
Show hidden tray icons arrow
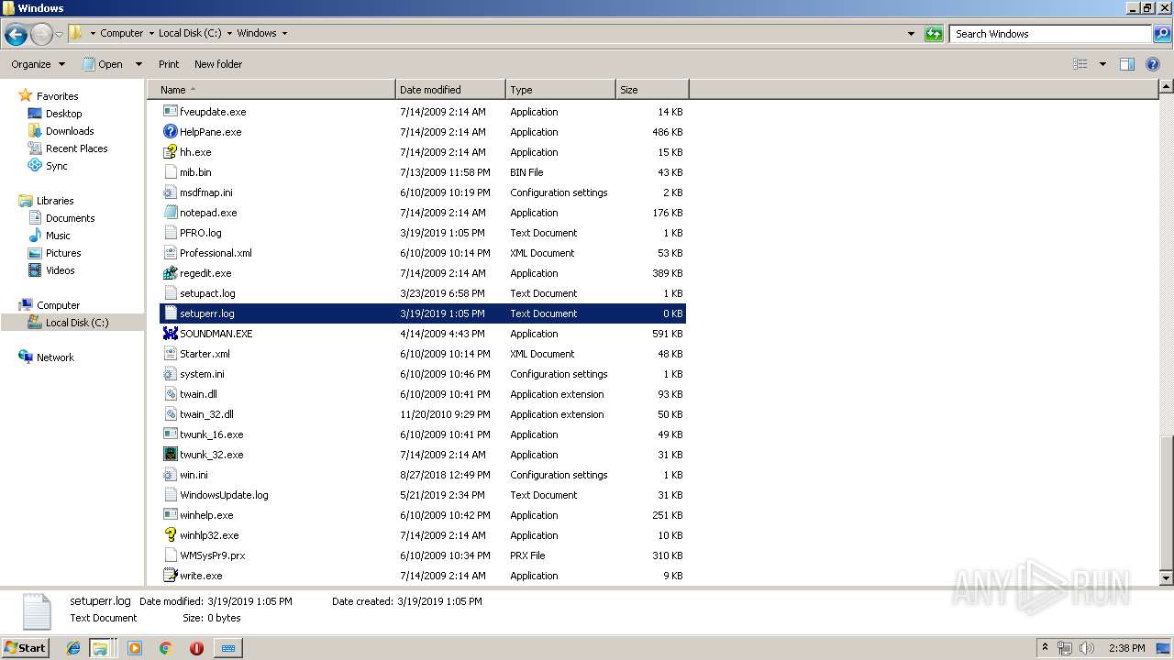pos(1045,647)
